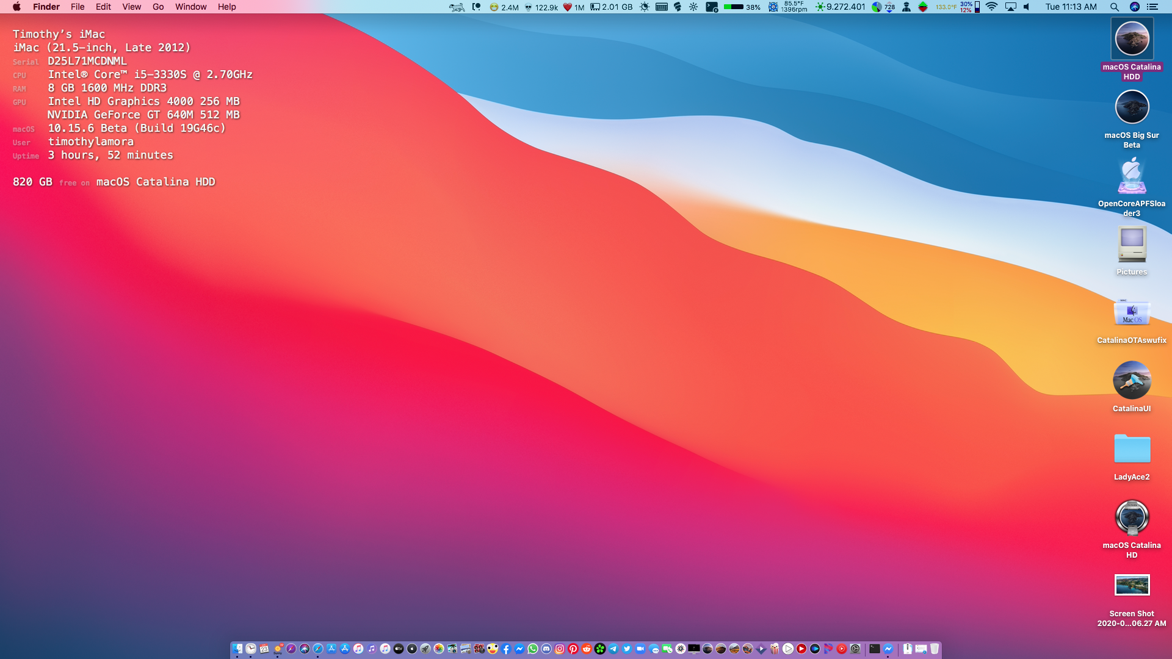The image size is (1172, 659).
Task: Open the macOS Big Sur Beta drive
Action: pyautogui.click(x=1132, y=107)
